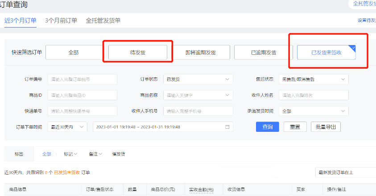Switch to 近3个月订单 tab
Screen dimensions: 376x196
tap(21, 20)
